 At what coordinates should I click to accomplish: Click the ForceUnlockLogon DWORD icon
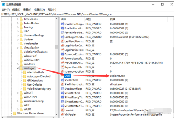click(62, 33)
